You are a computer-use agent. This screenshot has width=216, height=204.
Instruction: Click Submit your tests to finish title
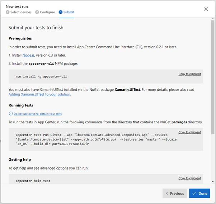pos(36,28)
